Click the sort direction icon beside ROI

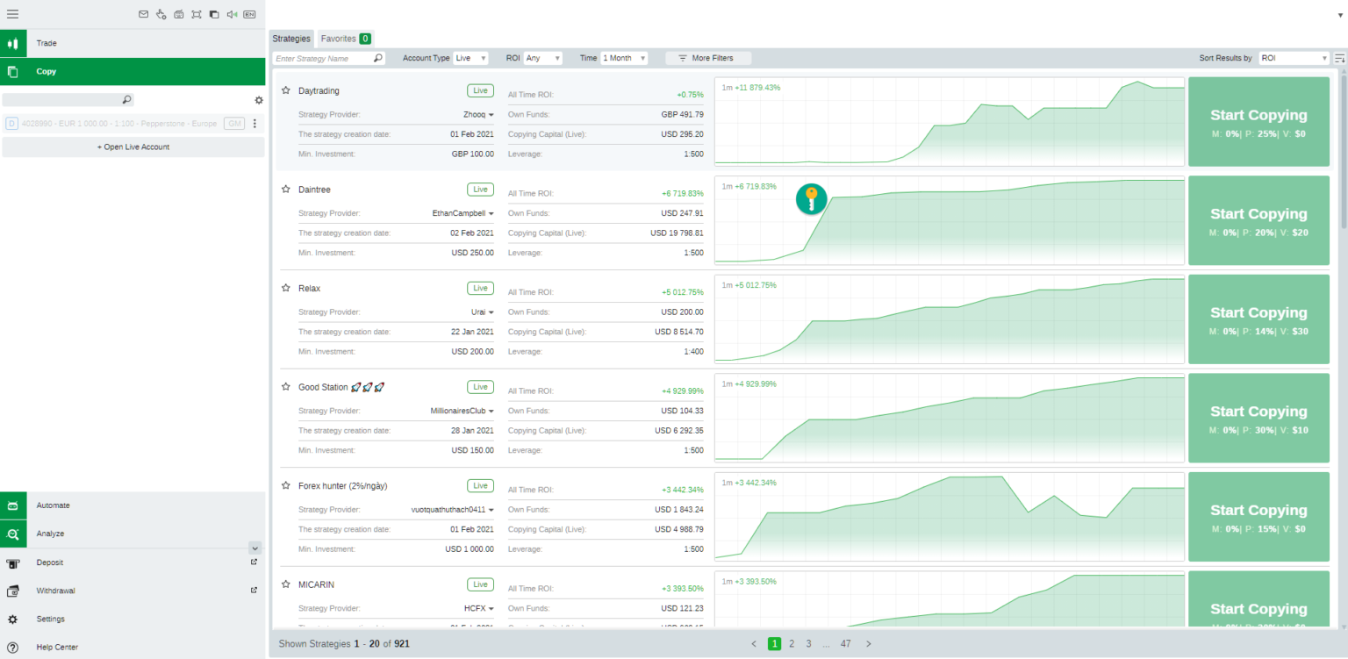pyautogui.click(x=1338, y=58)
